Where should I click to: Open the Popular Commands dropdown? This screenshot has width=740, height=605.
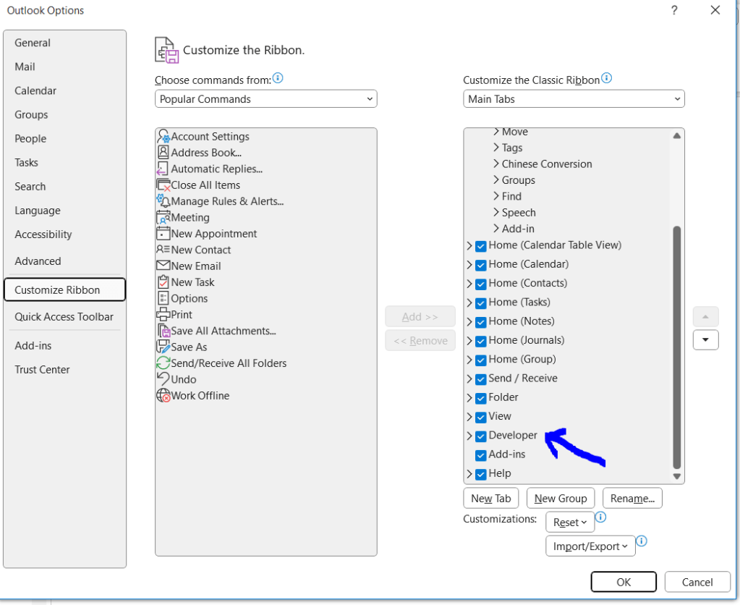(x=265, y=99)
